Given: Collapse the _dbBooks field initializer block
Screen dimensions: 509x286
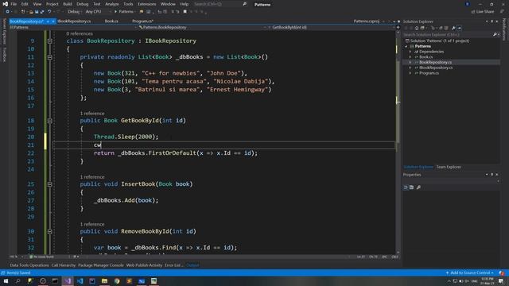Looking at the screenshot, I should click(49, 57).
